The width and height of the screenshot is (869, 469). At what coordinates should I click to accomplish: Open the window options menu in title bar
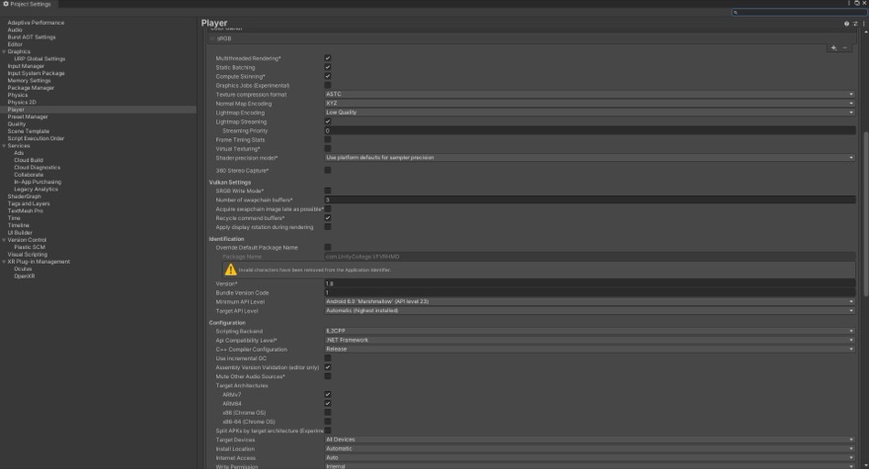(848, 3)
